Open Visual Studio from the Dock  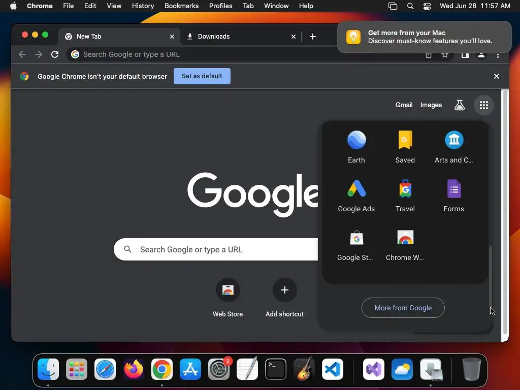[374, 369]
